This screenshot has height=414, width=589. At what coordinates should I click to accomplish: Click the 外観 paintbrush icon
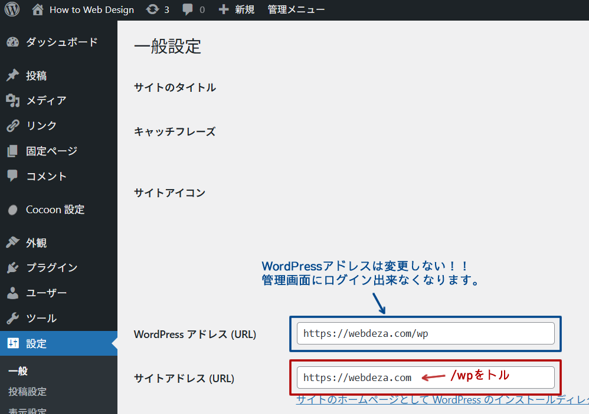[13, 243]
